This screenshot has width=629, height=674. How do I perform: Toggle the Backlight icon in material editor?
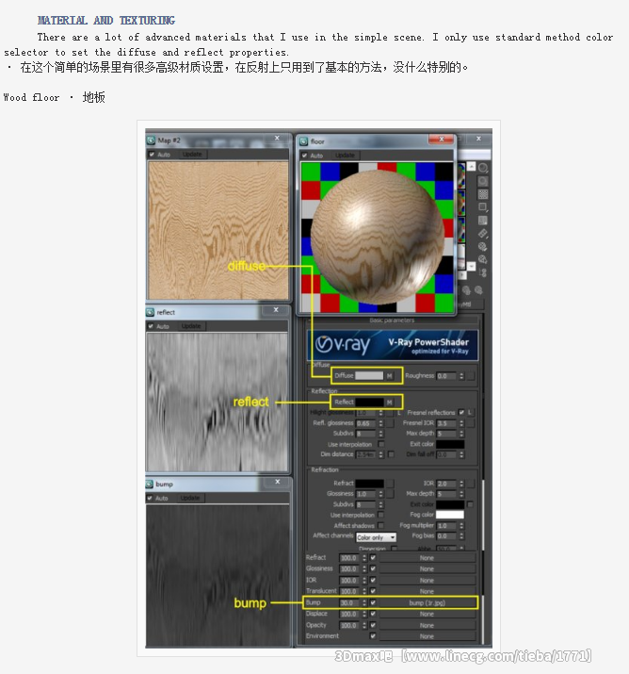483,181
